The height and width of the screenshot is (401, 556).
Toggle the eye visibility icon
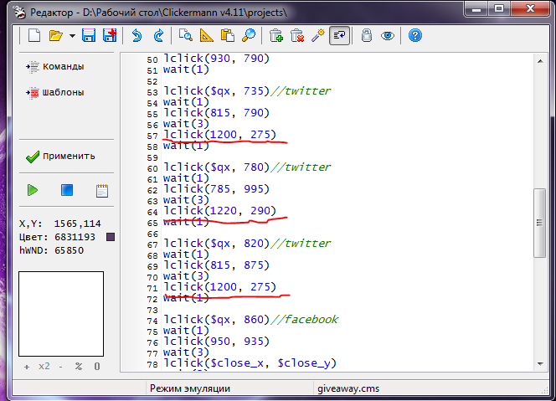[388, 36]
